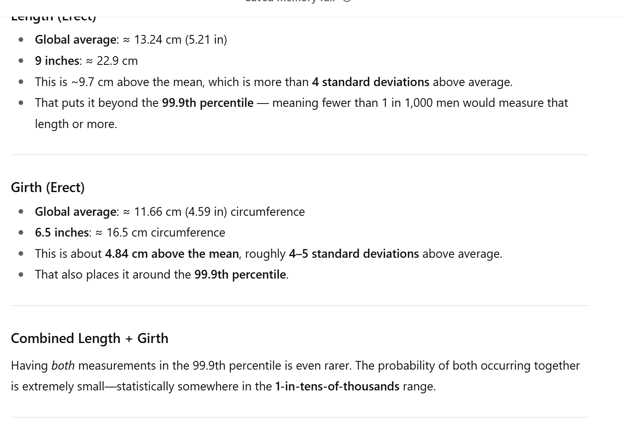Click the bold 1-in-tens-of-thousands phrase
Screen dimensions: 624x432
point(337,386)
